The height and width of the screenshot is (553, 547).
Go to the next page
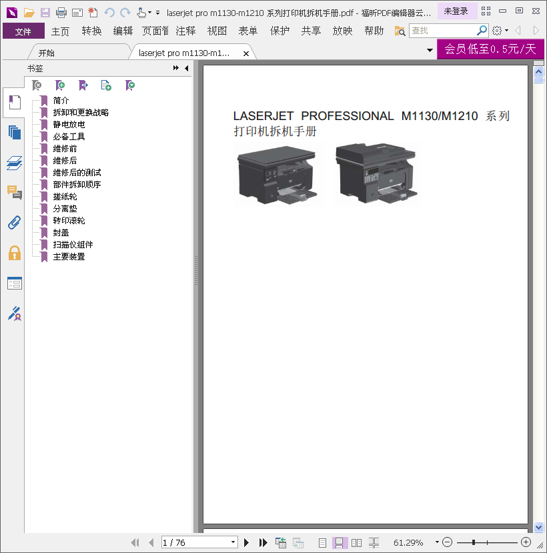pos(247,543)
